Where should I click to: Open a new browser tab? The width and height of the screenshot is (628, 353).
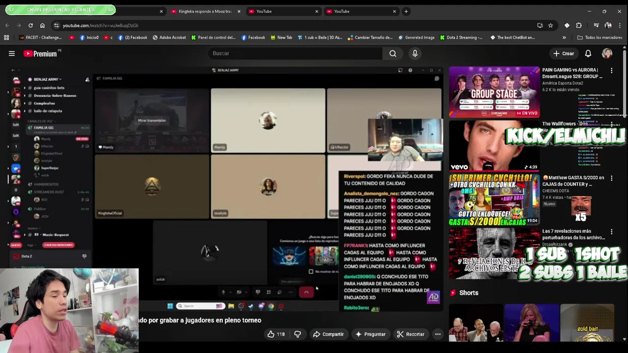click(406, 11)
